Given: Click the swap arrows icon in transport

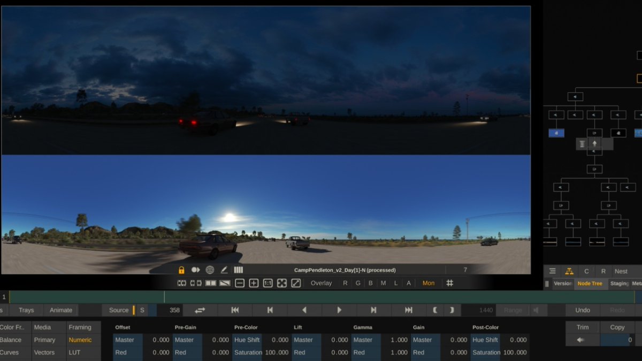Looking at the screenshot, I should click(x=200, y=310).
